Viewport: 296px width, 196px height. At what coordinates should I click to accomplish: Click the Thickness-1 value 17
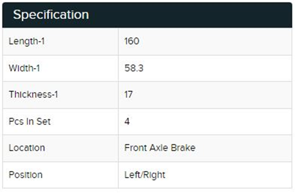(129, 95)
